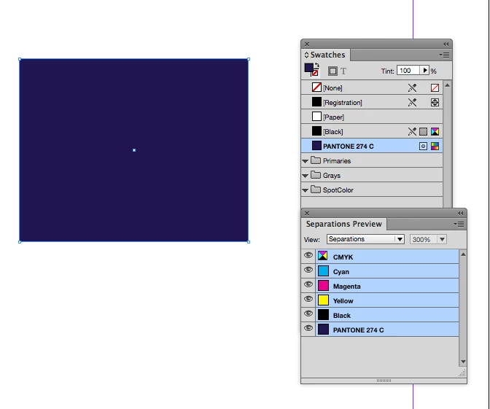This screenshot has width=490, height=409.
Task: Toggle visibility of Cyan plate
Action: [x=308, y=270]
